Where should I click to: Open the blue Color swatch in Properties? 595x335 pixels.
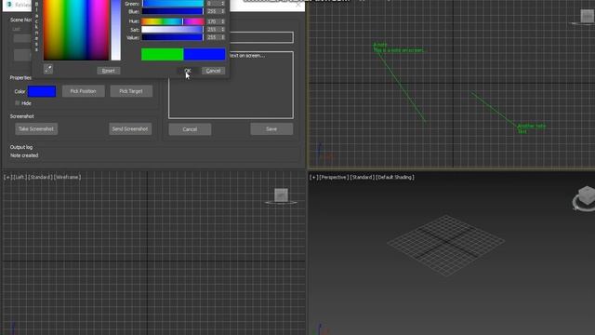[x=42, y=91]
